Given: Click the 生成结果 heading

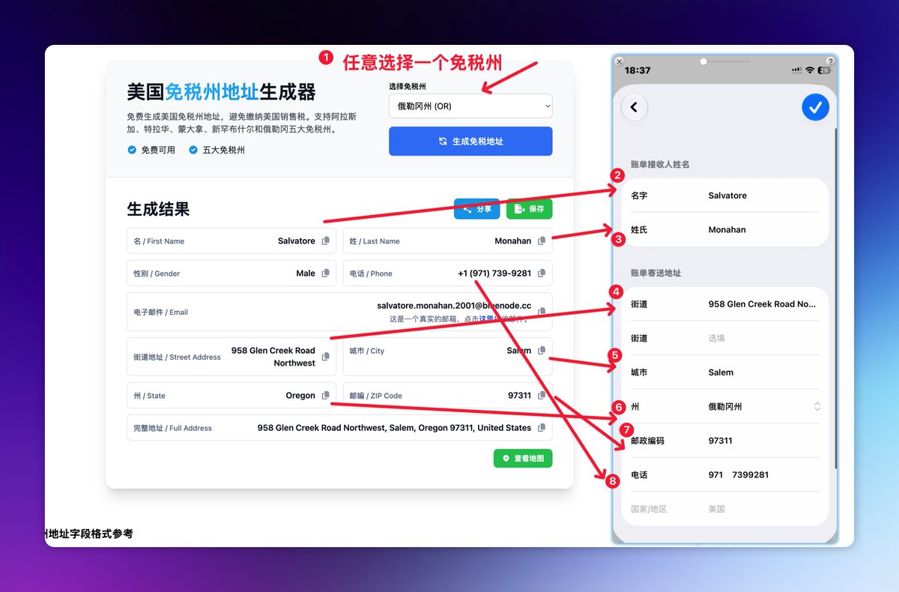Looking at the screenshot, I should pyautogui.click(x=158, y=209).
